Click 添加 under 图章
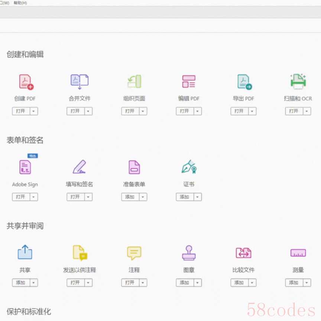Image resolution: width=321 pixels, height=321 pixels. point(185,283)
